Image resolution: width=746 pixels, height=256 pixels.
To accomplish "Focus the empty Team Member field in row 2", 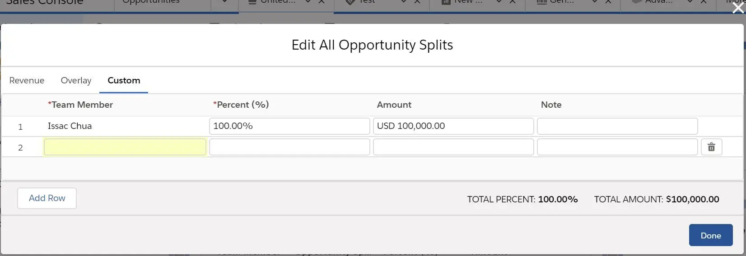I will (x=125, y=147).
